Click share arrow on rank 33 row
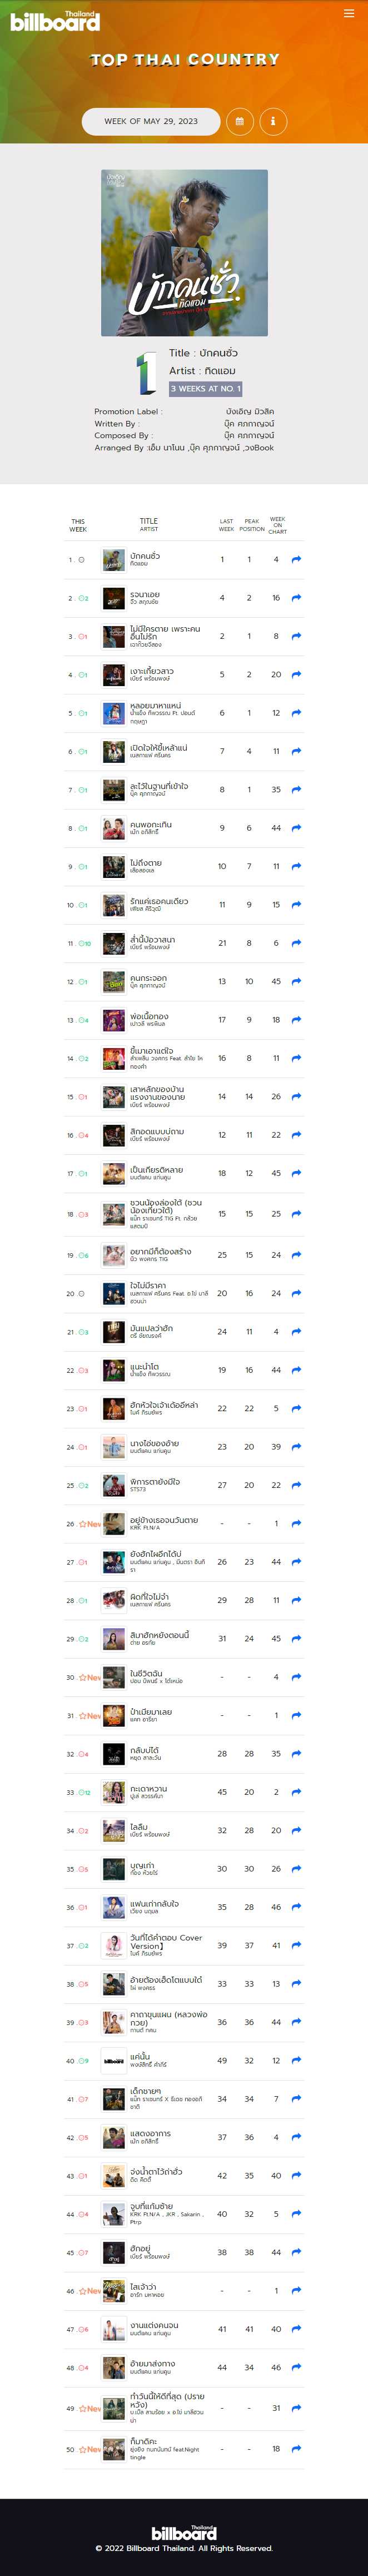This screenshot has height=2576, width=368. tap(296, 1792)
